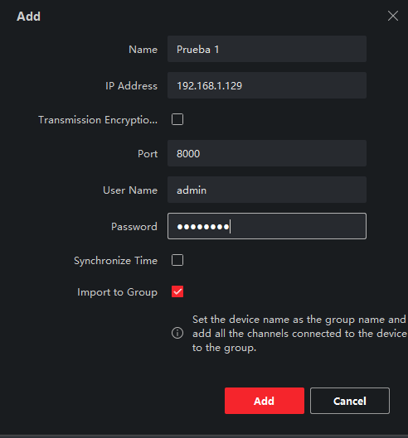The image size is (408, 438).
Task: Select the Port field with 8000
Action: (x=267, y=153)
